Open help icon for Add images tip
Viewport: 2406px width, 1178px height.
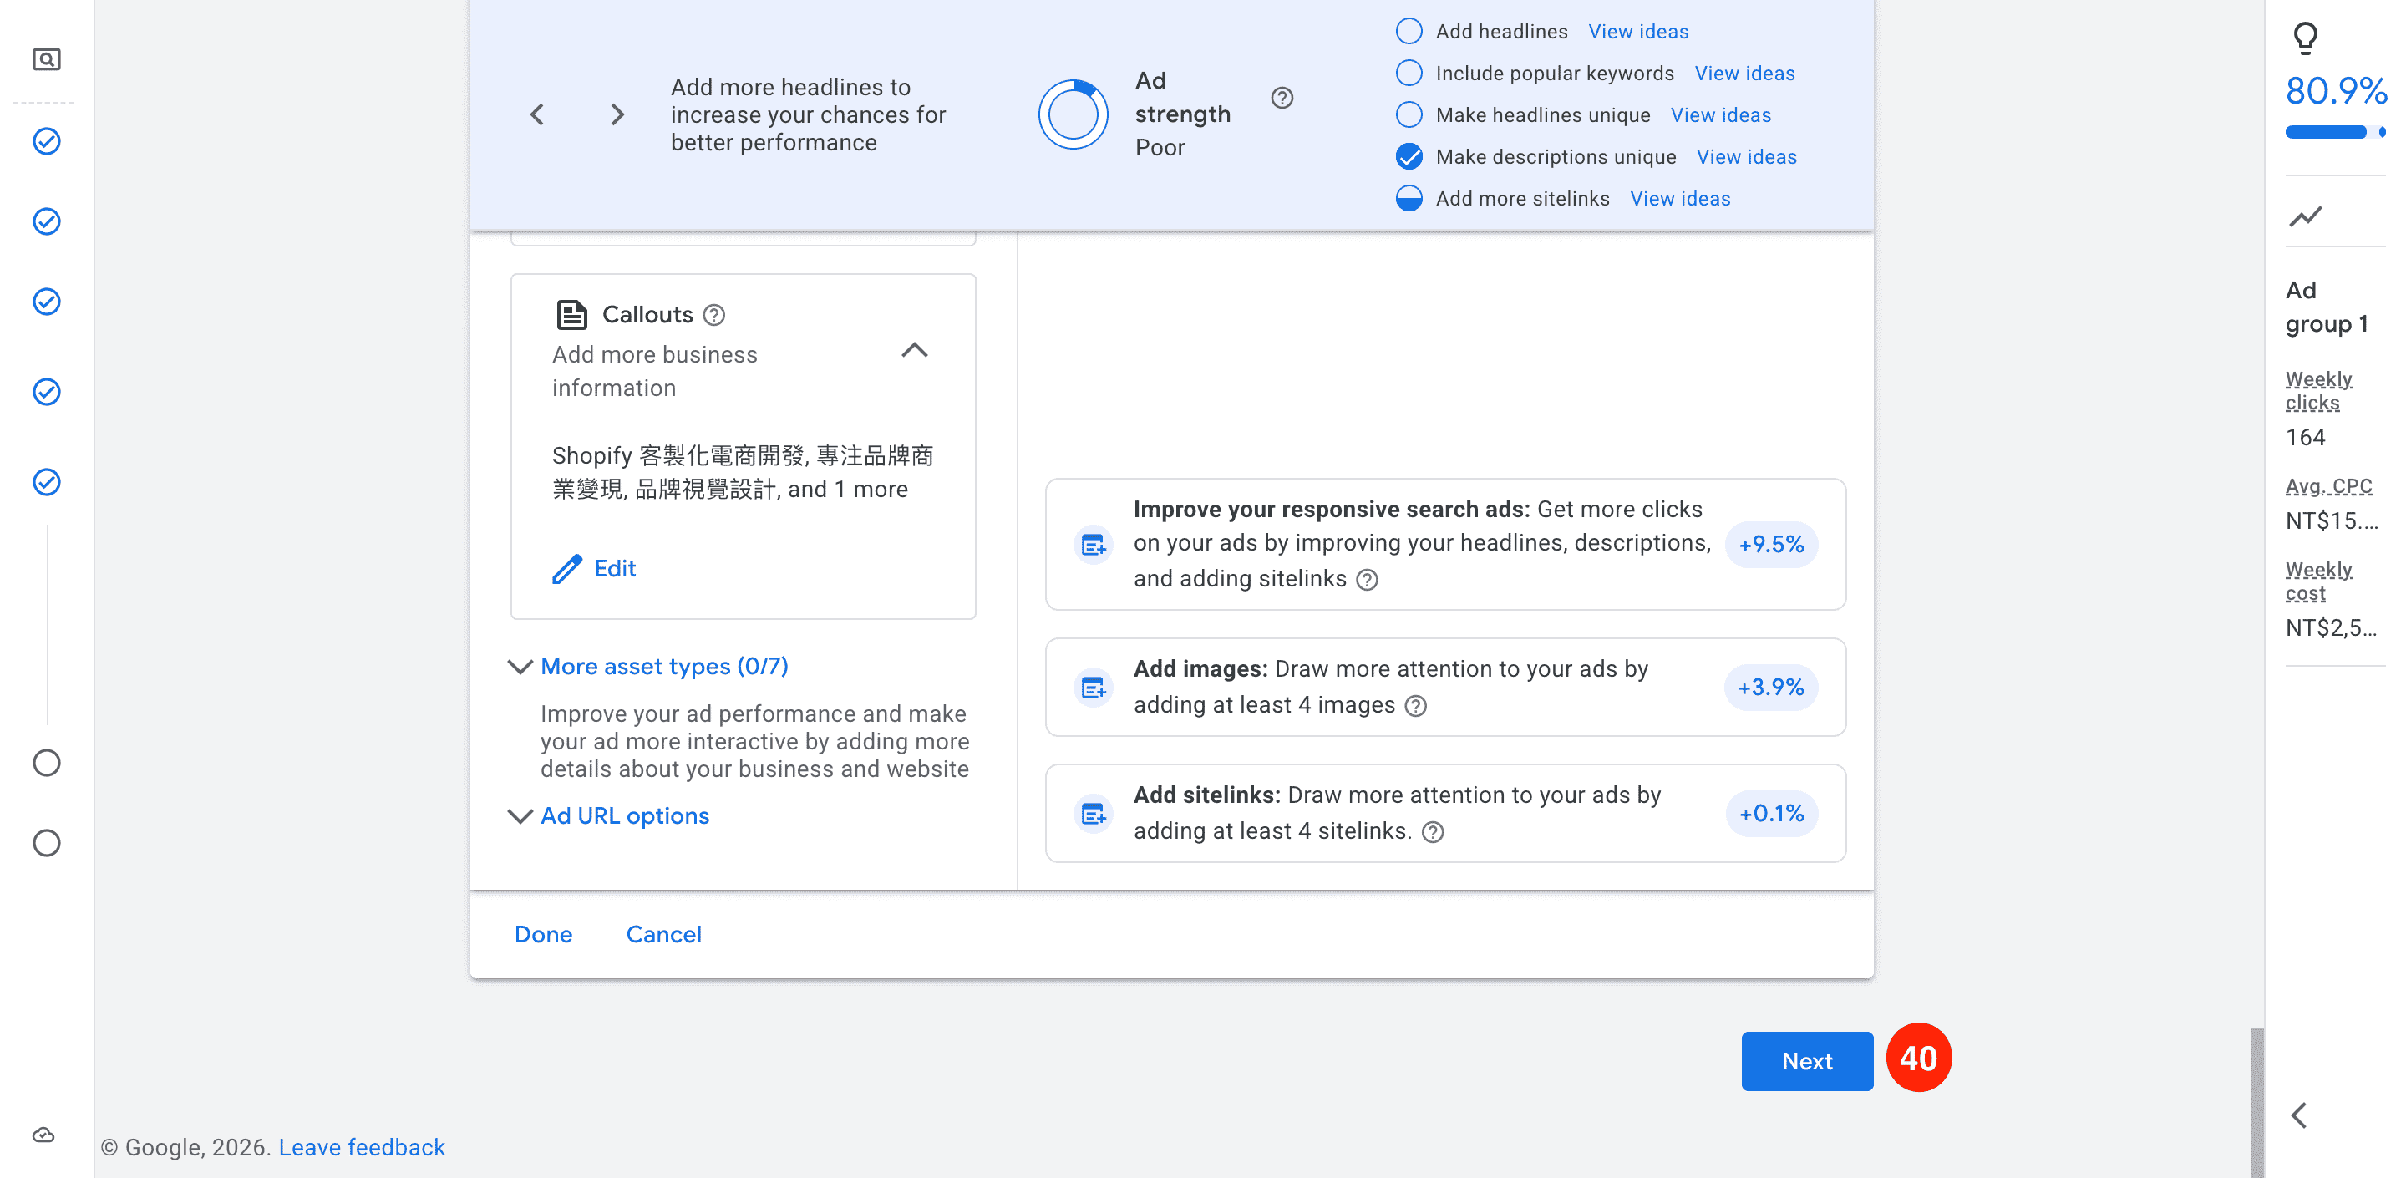point(1416,706)
